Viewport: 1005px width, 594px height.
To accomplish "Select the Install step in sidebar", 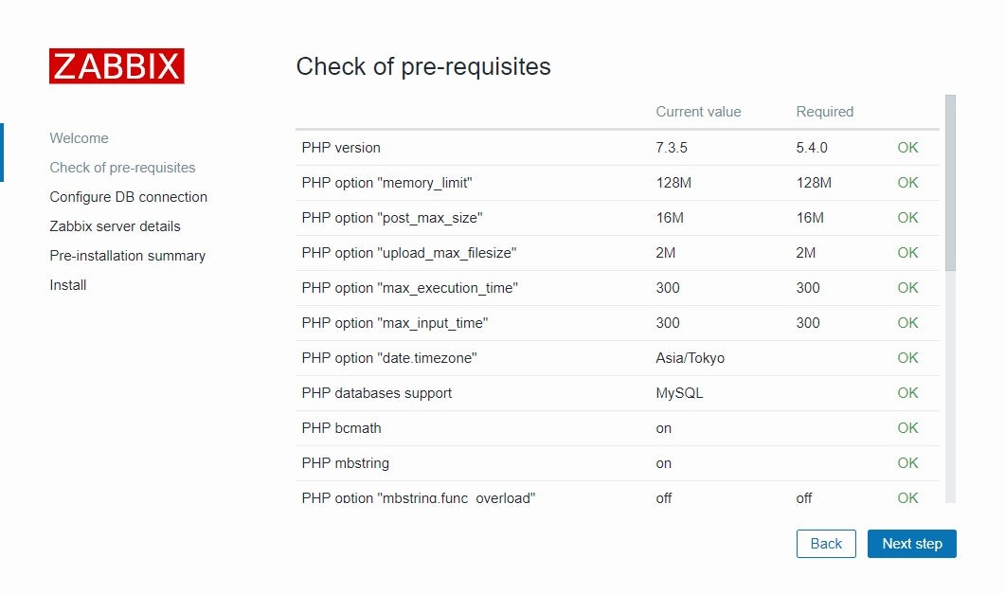I will (68, 285).
